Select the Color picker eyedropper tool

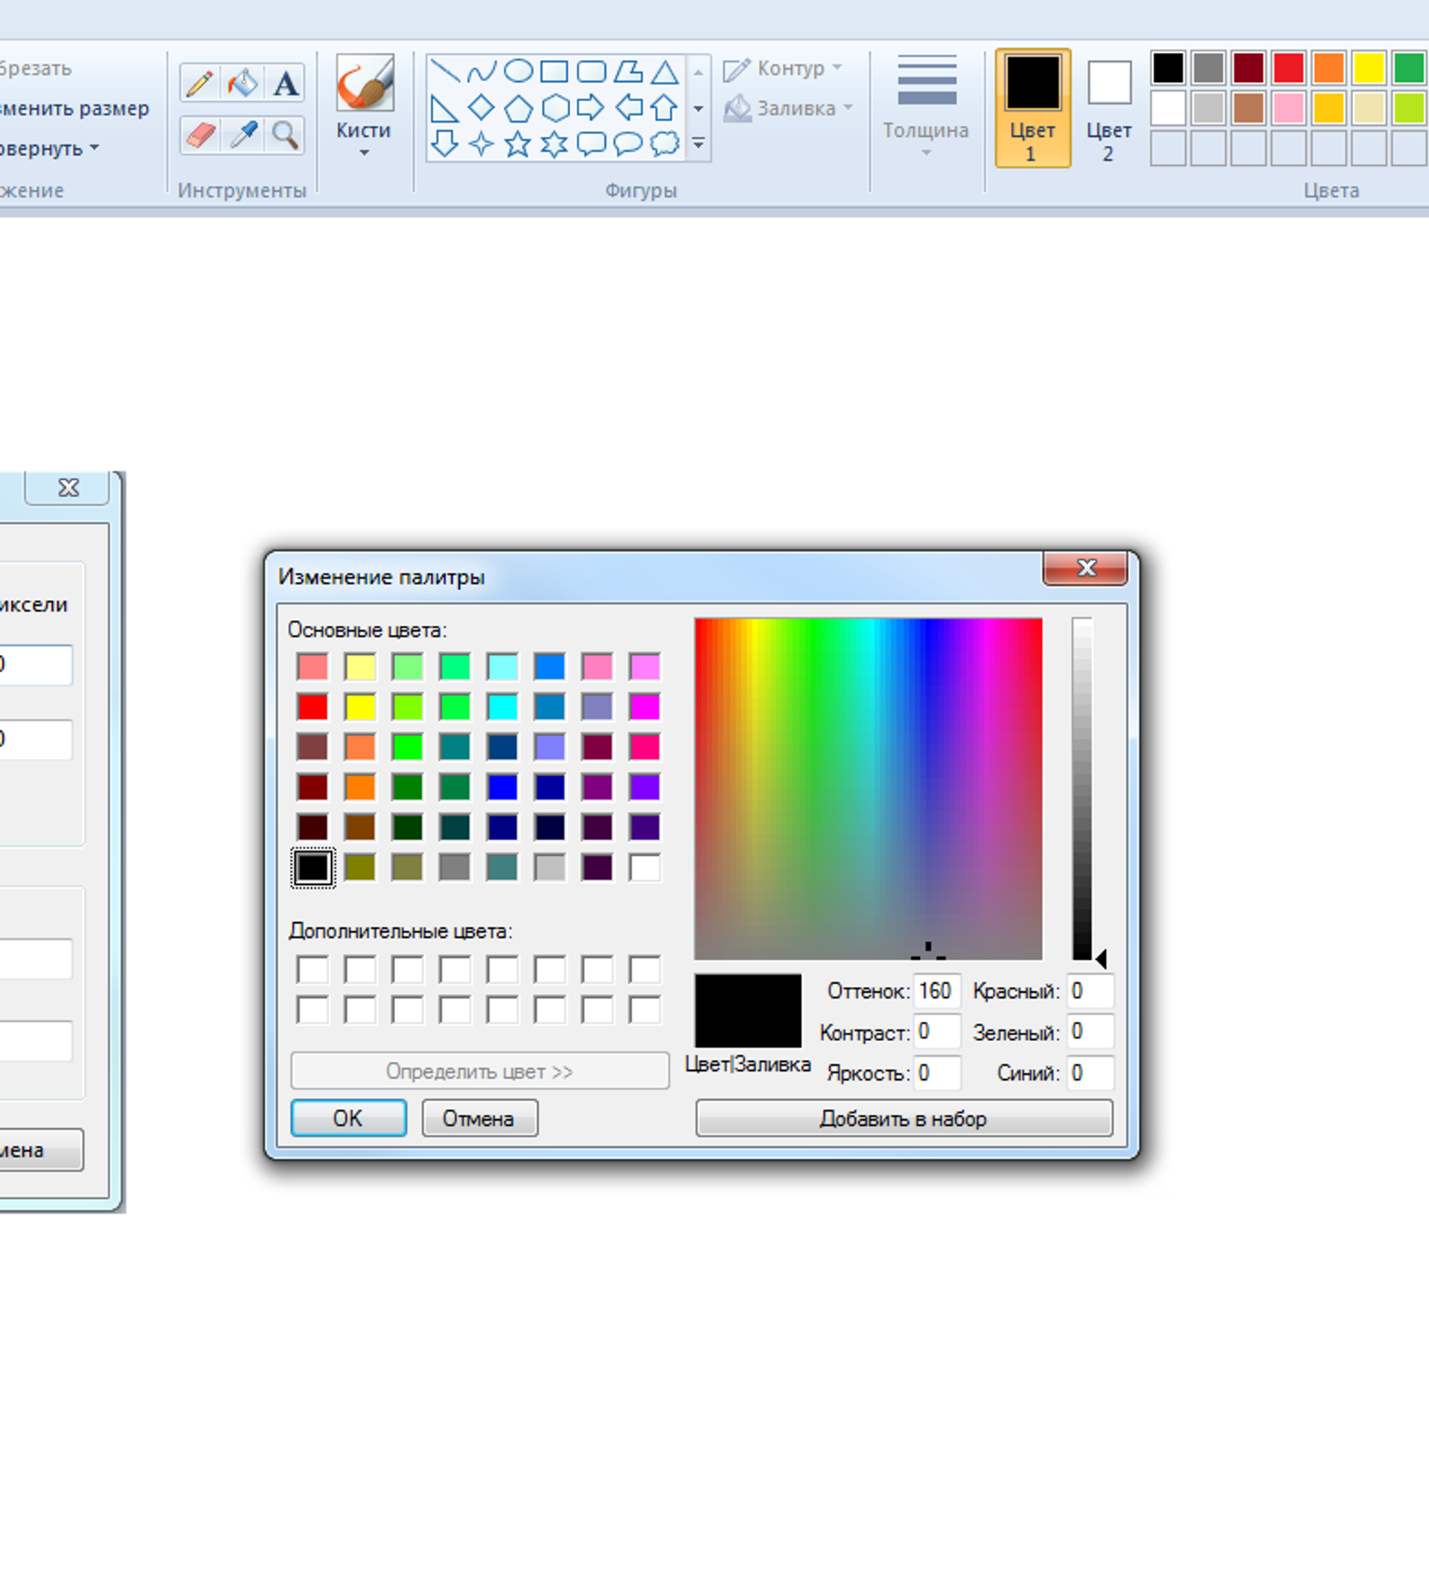pos(243,135)
